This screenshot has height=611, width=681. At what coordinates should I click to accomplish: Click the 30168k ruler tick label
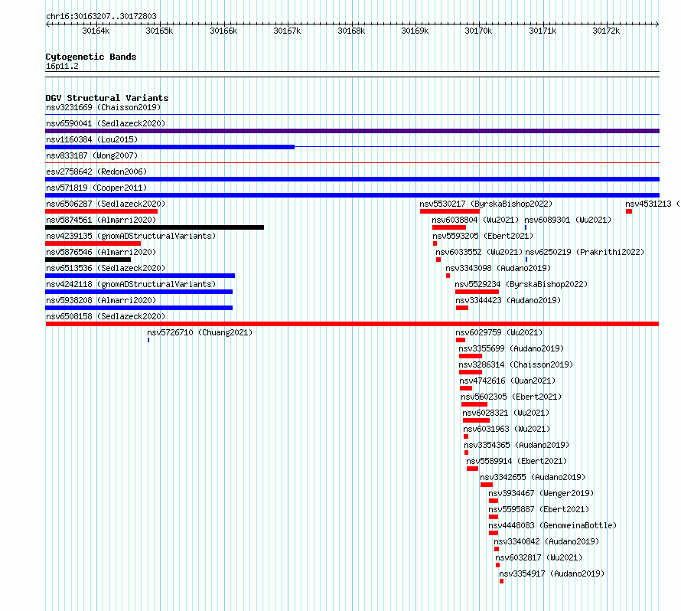(351, 31)
